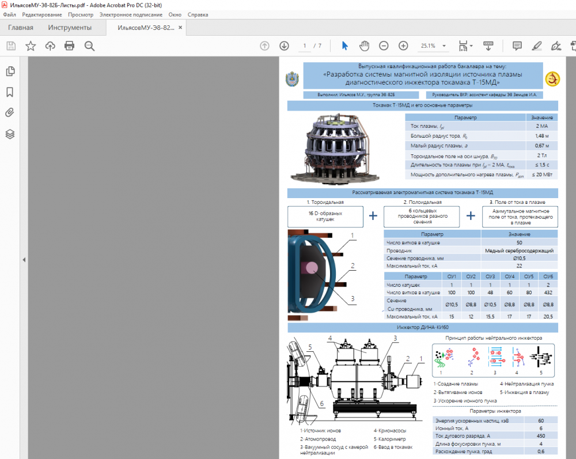
Task: Show bookmarks side panel
Action: click(10, 92)
